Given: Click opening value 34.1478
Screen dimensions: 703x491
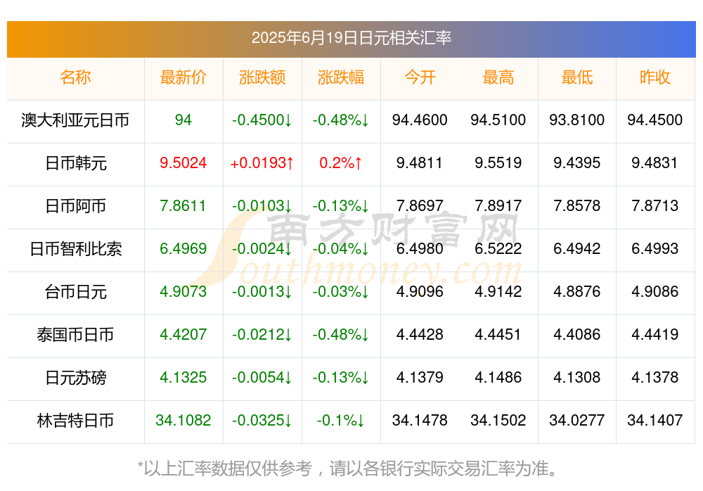Looking at the screenshot, I should [x=420, y=421].
